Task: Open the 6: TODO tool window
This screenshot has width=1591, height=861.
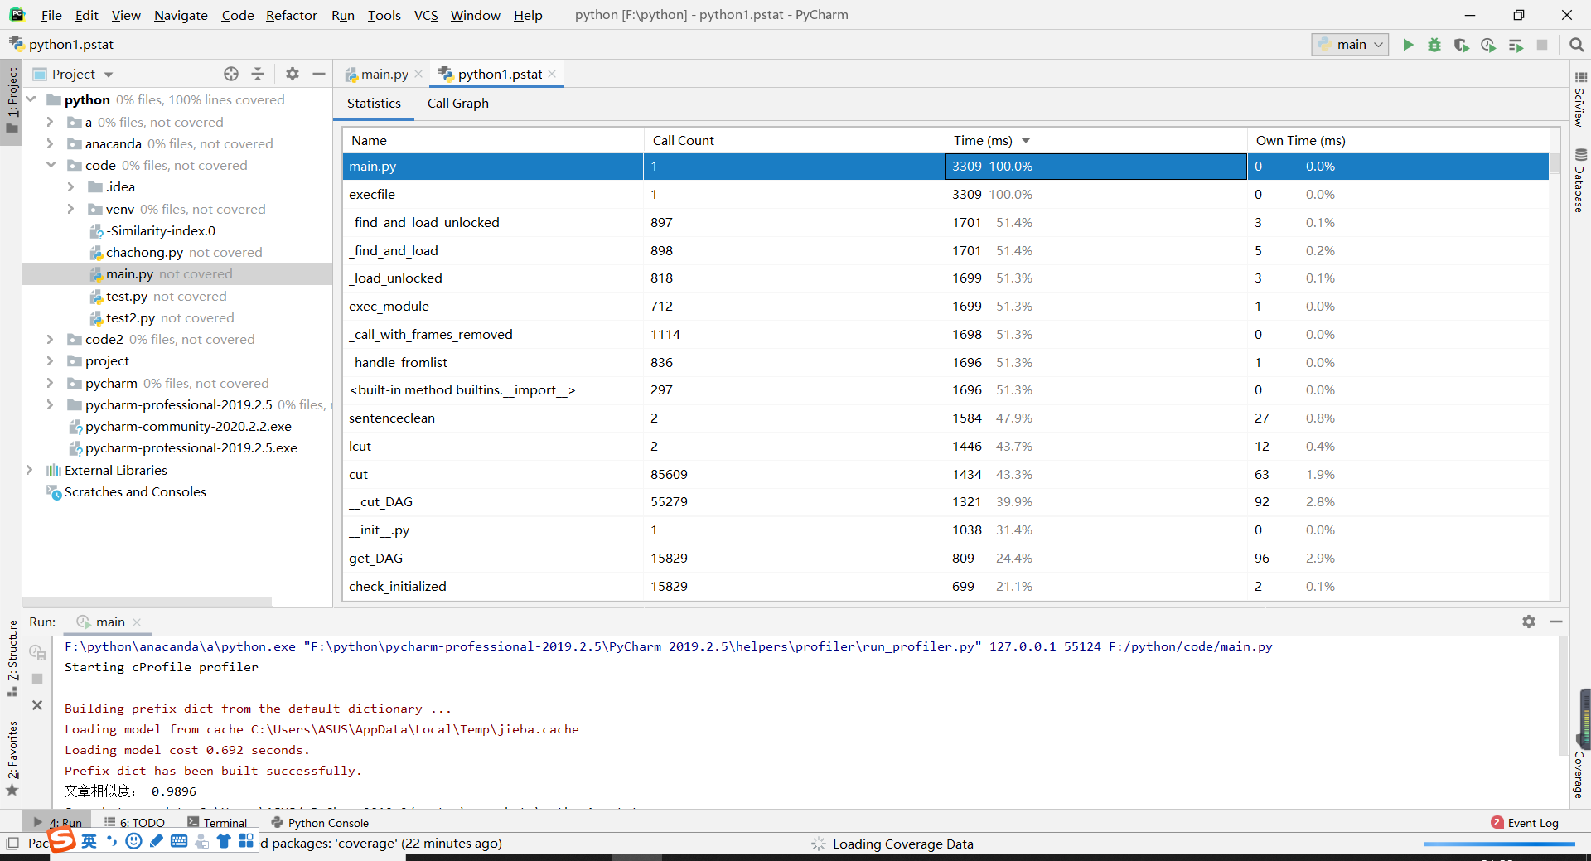Action: (134, 823)
